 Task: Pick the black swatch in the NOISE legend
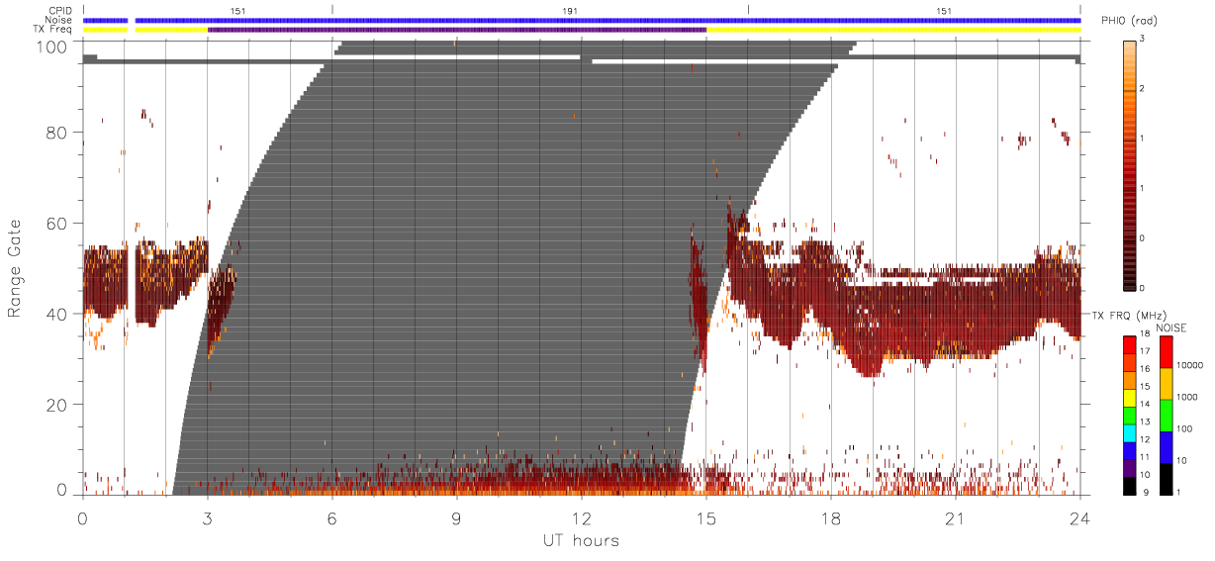coord(1166,479)
